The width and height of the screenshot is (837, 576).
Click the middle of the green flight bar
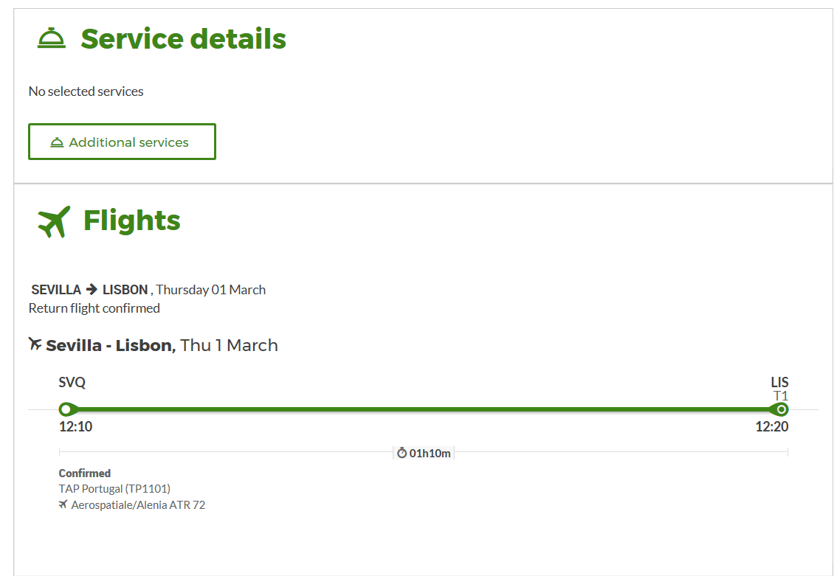[x=424, y=409]
